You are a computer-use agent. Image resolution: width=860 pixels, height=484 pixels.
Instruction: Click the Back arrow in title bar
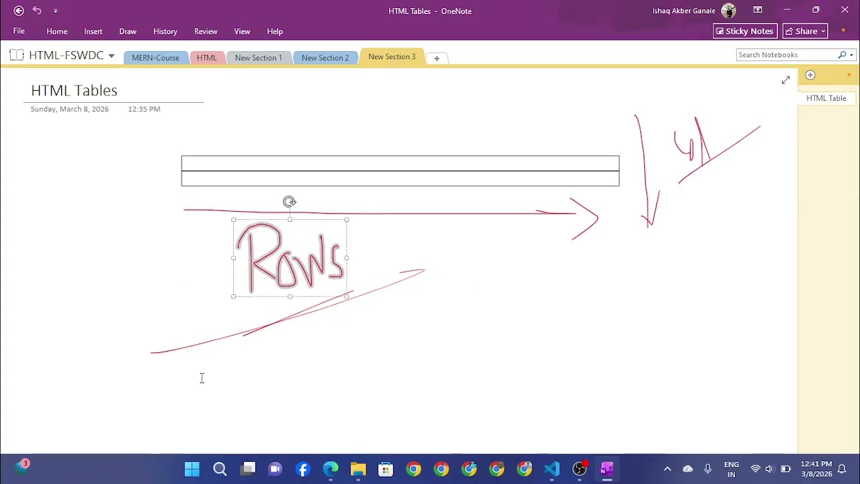click(19, 11)
